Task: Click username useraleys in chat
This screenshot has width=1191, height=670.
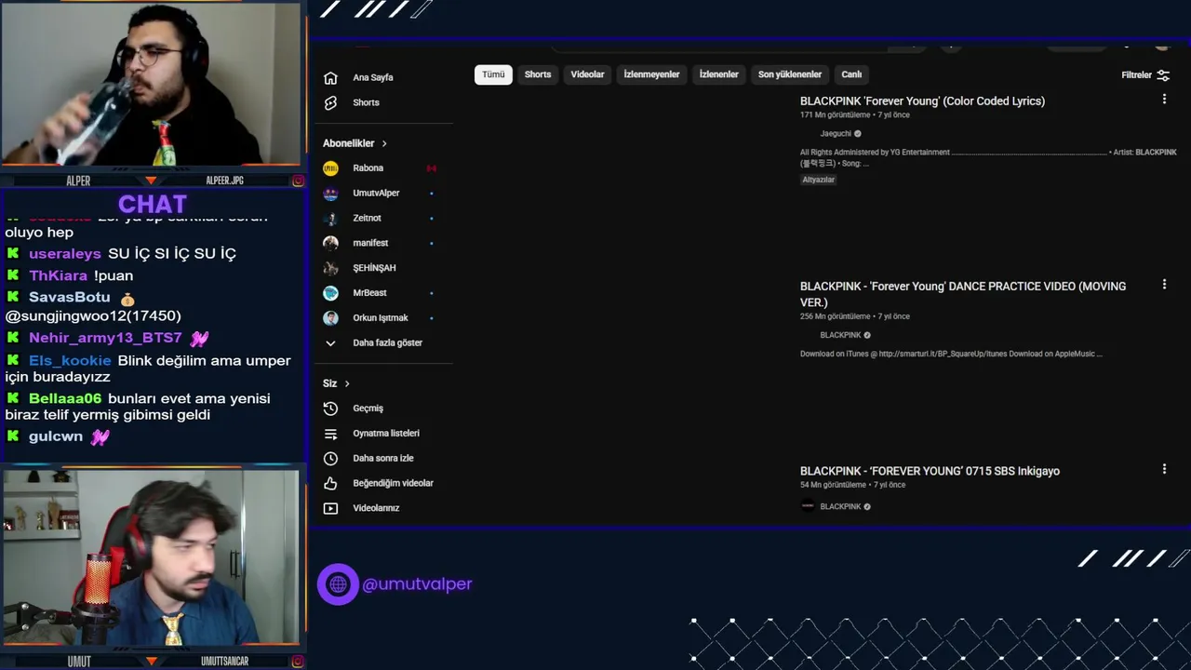Action: point(65,254)
